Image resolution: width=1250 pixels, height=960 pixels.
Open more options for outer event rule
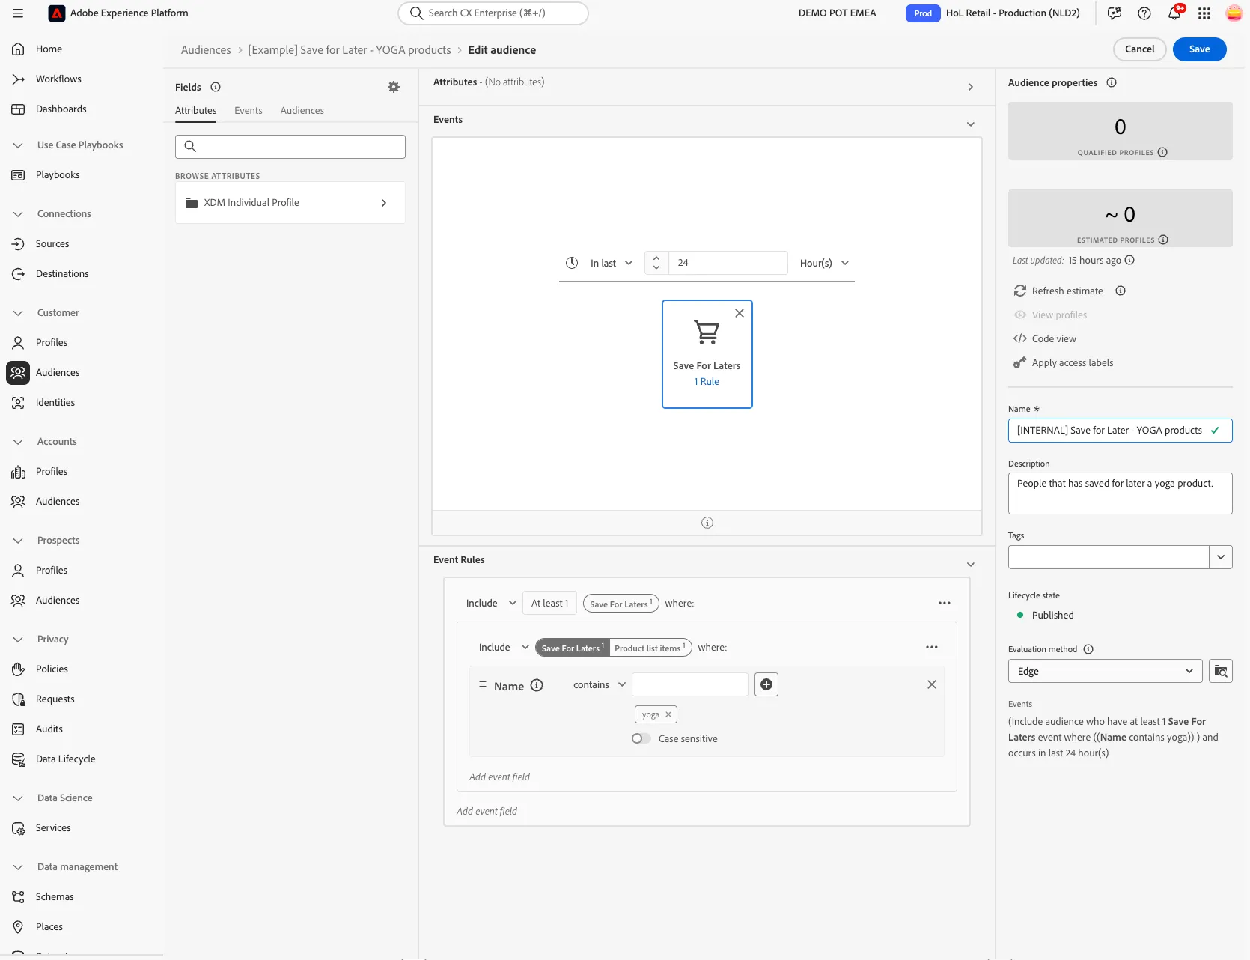[x=945, y=603]
